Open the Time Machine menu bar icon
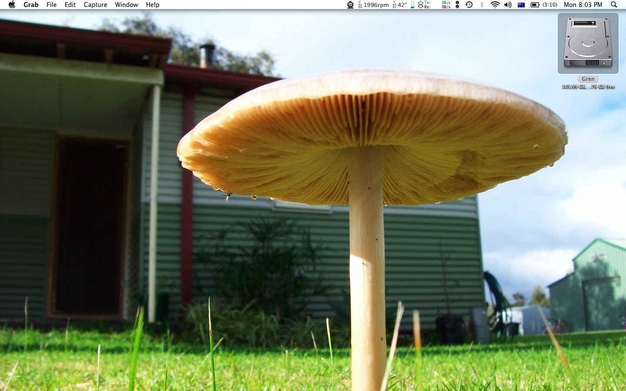This screenshot has height=391, width=626. tap(469, 5)
